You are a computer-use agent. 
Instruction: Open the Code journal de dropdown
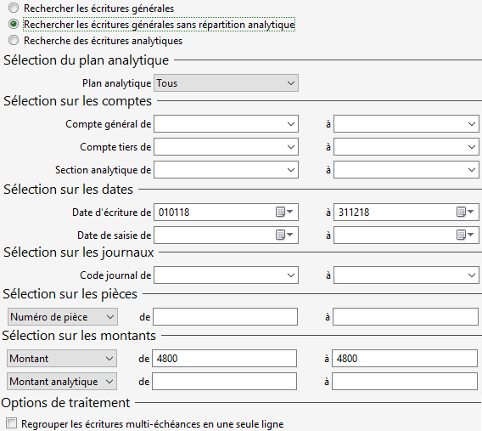226,275
